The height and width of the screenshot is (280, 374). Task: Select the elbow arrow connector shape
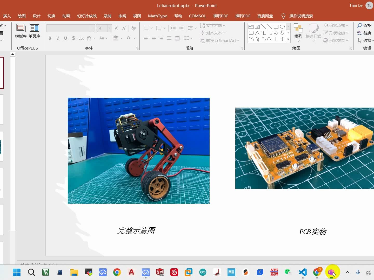coord(270,33)
